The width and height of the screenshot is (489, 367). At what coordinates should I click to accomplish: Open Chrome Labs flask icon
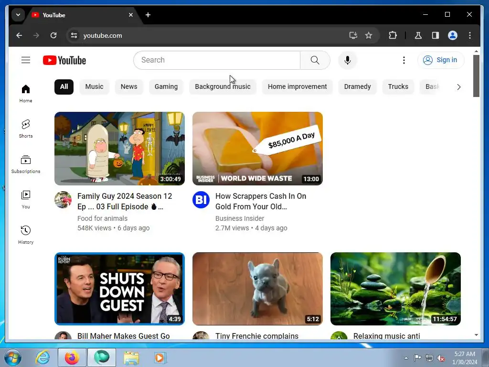click(x=418, y=35)
